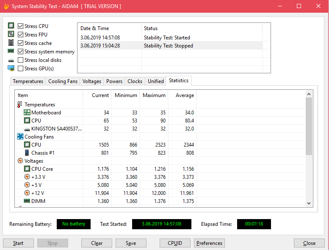Maximize the AIDA64 window
The width and height of the screenshot is (329, 250).
coord(299,6)
